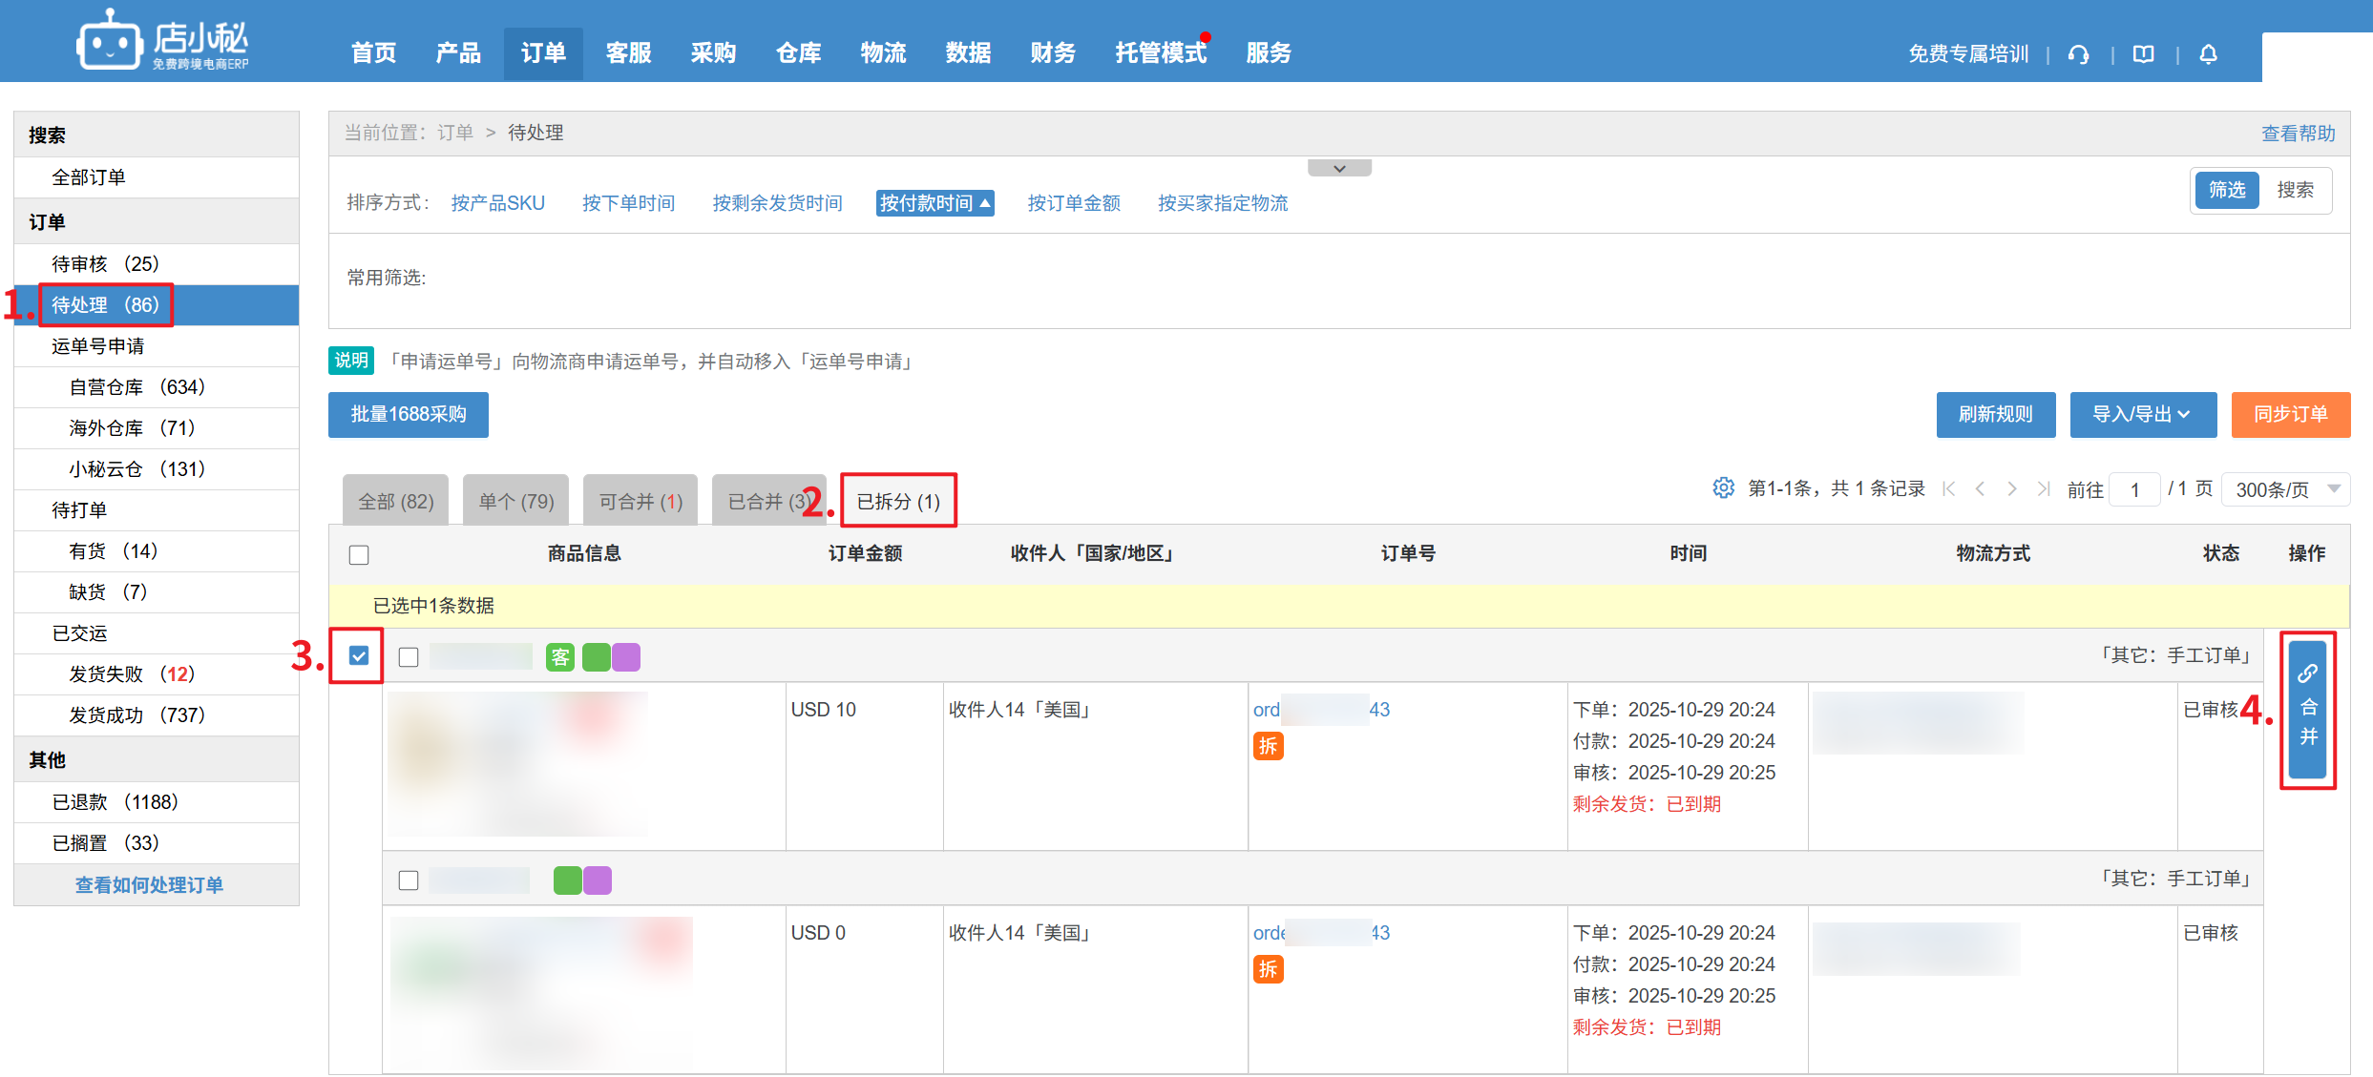Toggle the select-all checkbox in table header
The image size is (2373, 1077).
click(x=359, y=554)
